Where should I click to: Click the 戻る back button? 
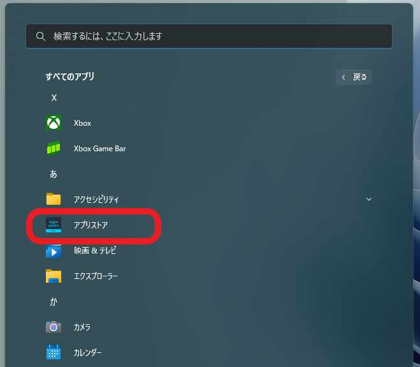(x=354, y=77)
